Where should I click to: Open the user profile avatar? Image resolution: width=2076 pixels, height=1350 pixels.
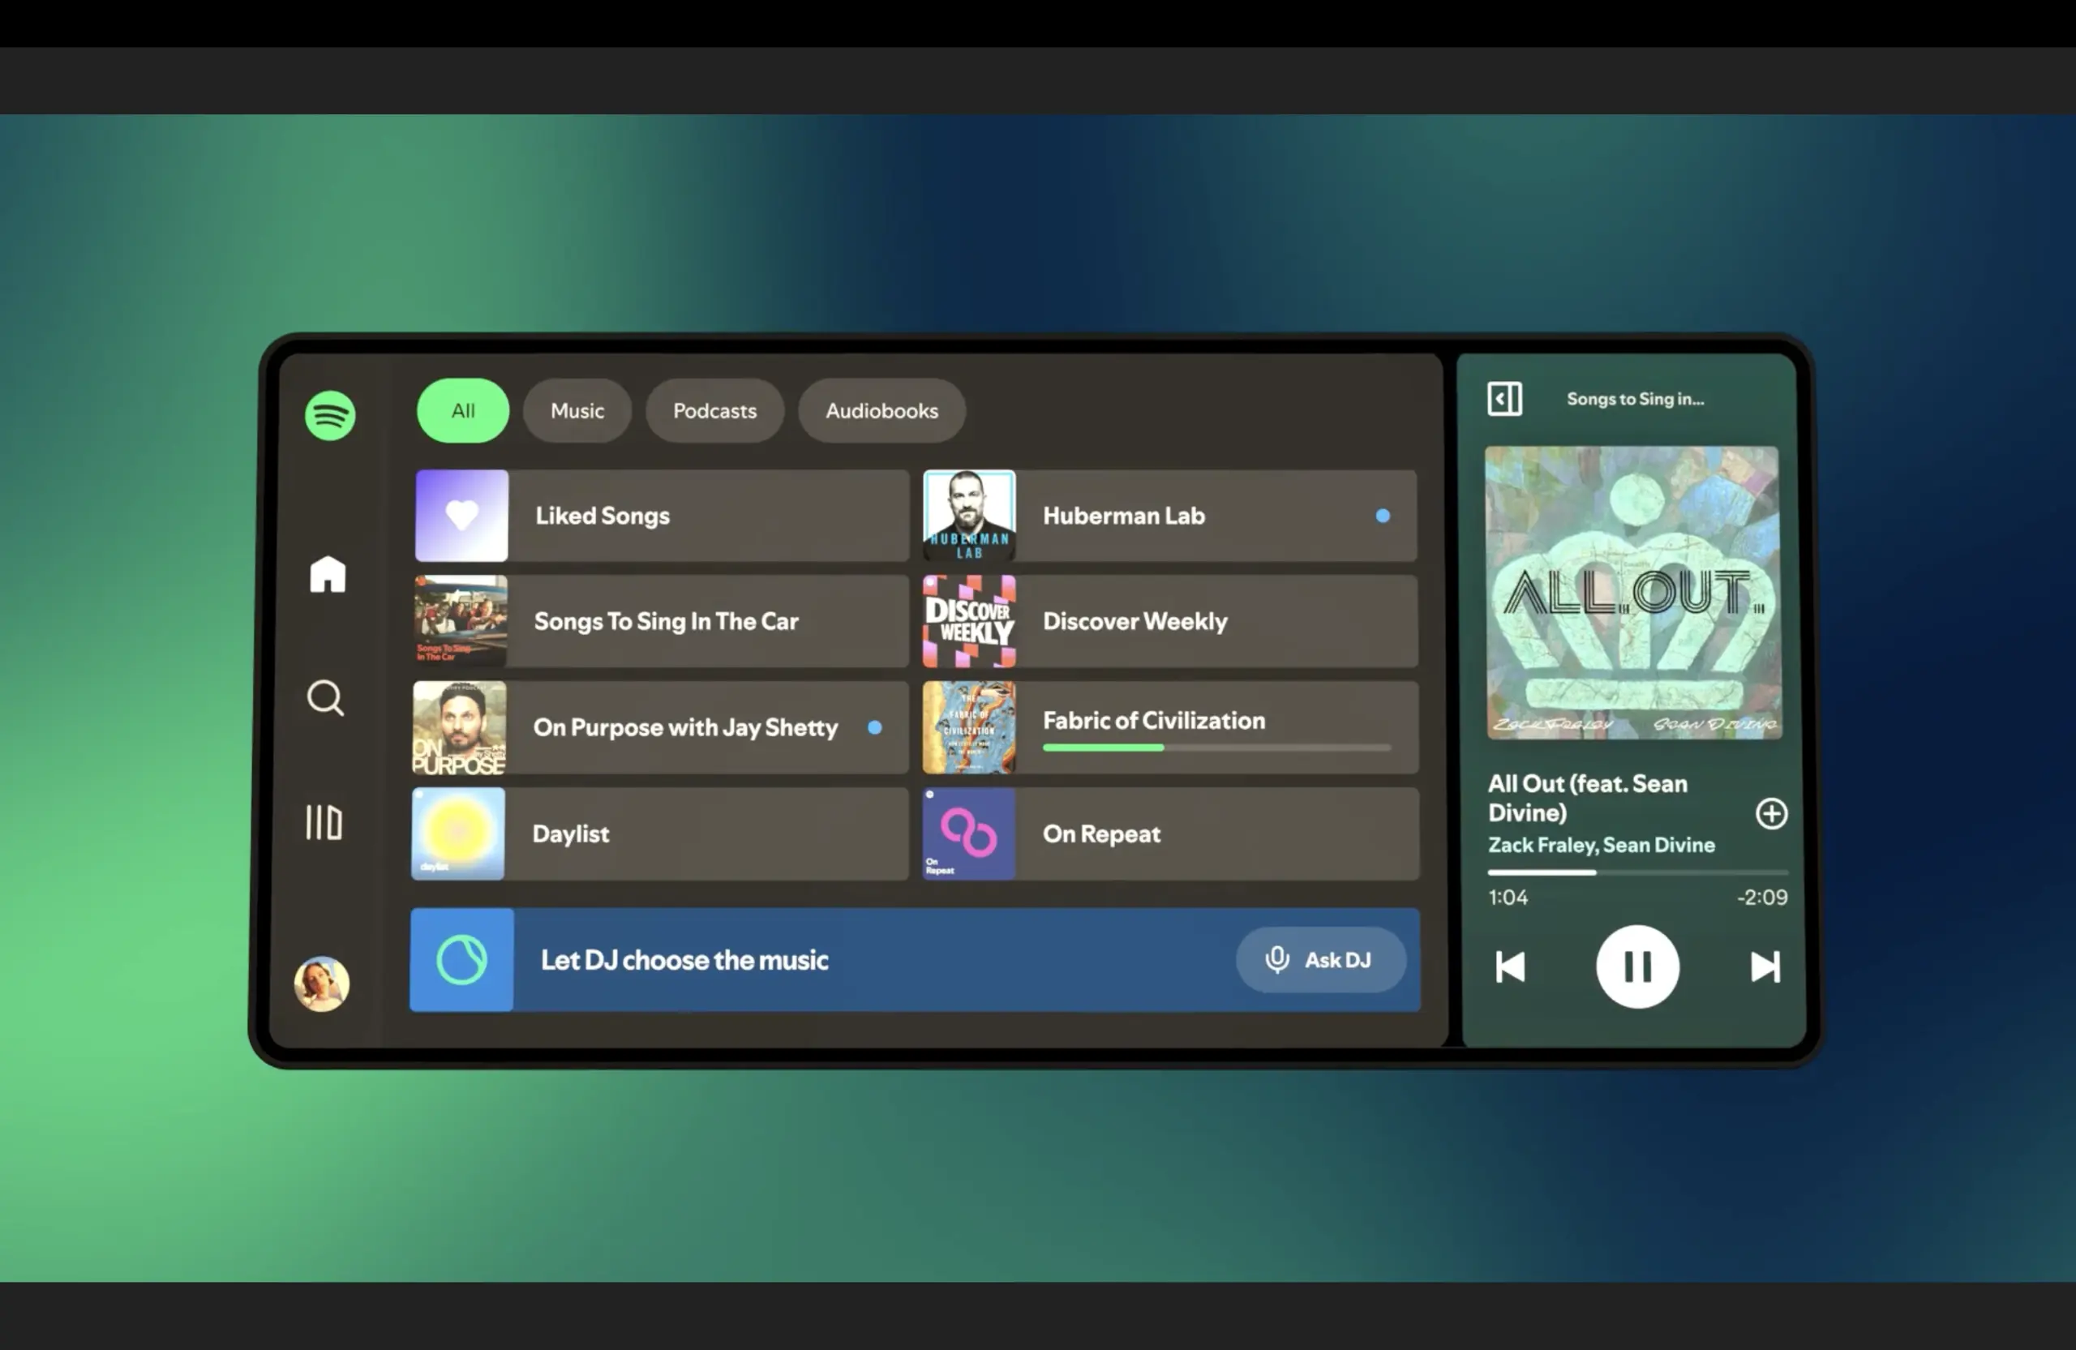point(322,984)
